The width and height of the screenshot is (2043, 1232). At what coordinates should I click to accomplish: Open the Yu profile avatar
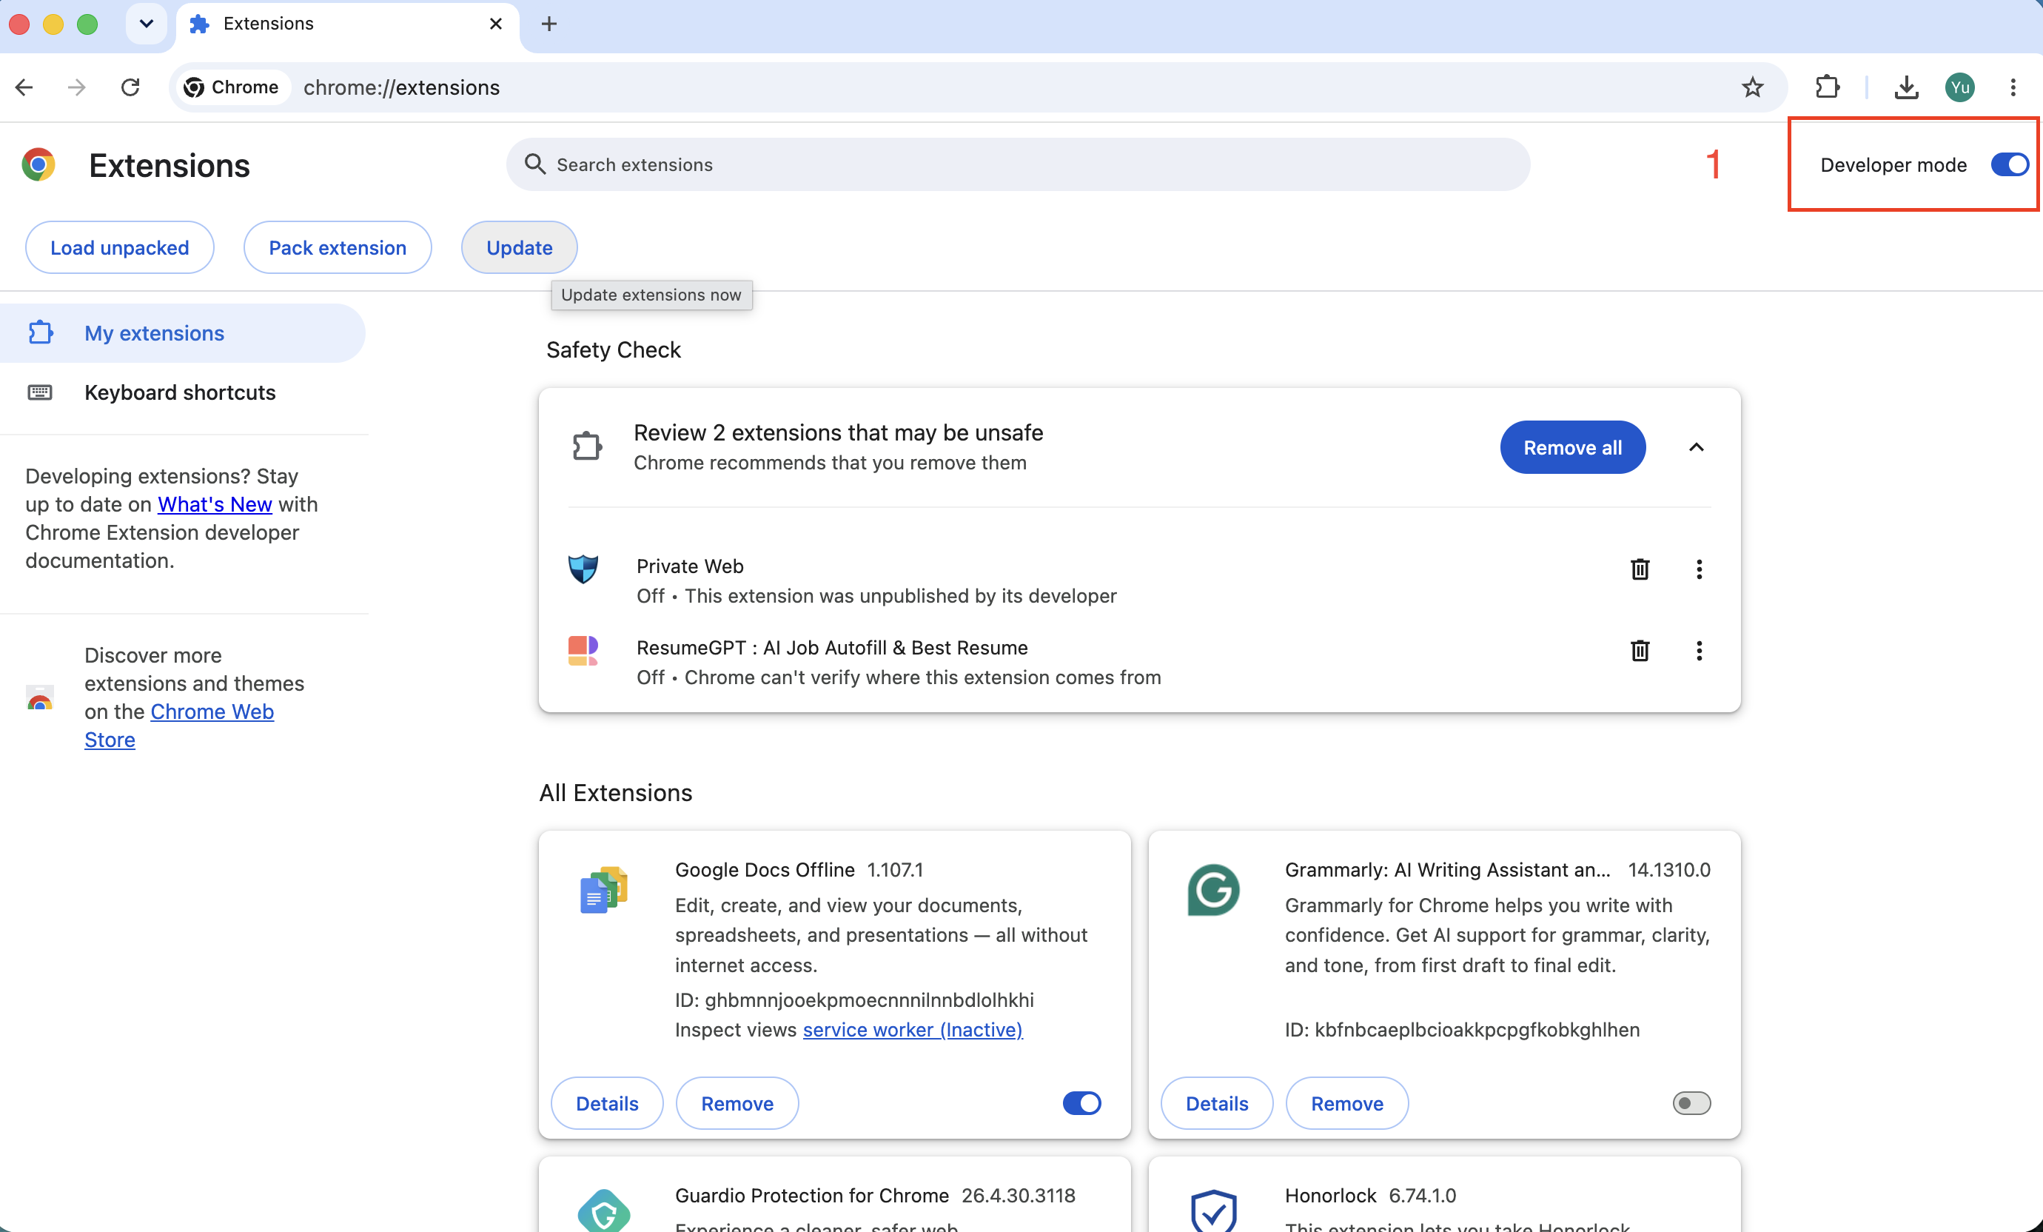1960,87
